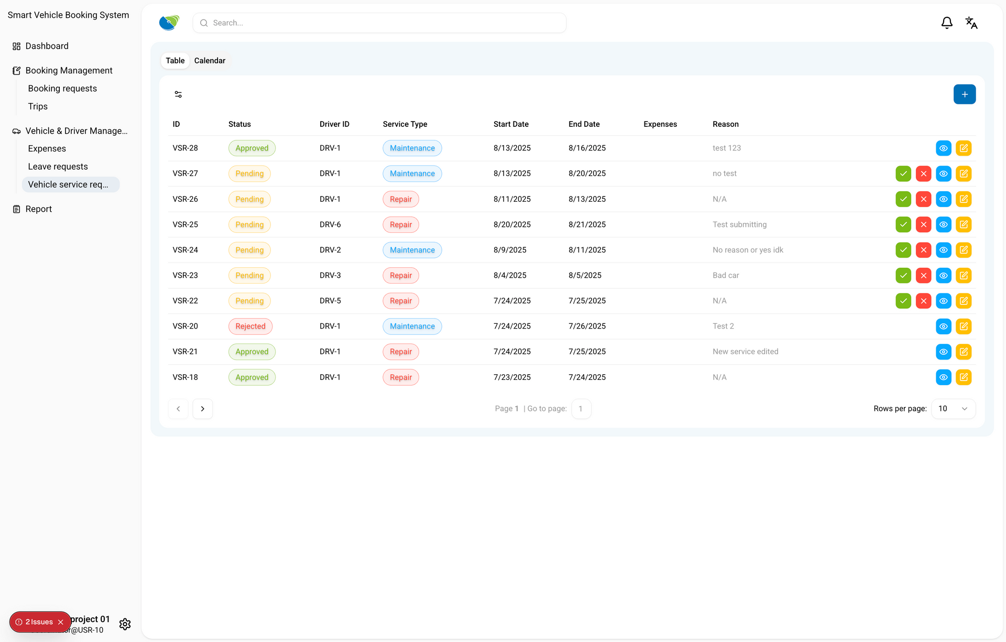Open the notifications bell
Screen dimensions: 1006x642
point(946,23)
